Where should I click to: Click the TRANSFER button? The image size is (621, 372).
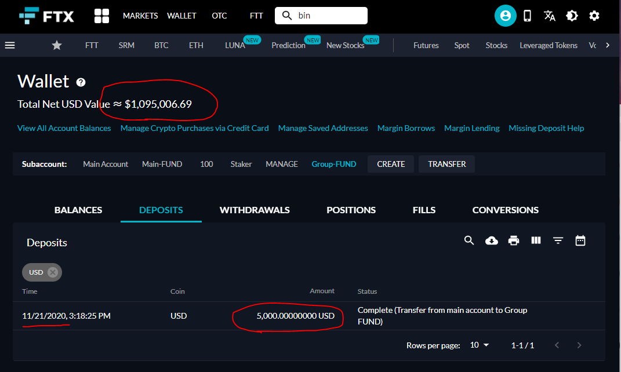pyautogui.click(x=446, y=164)
